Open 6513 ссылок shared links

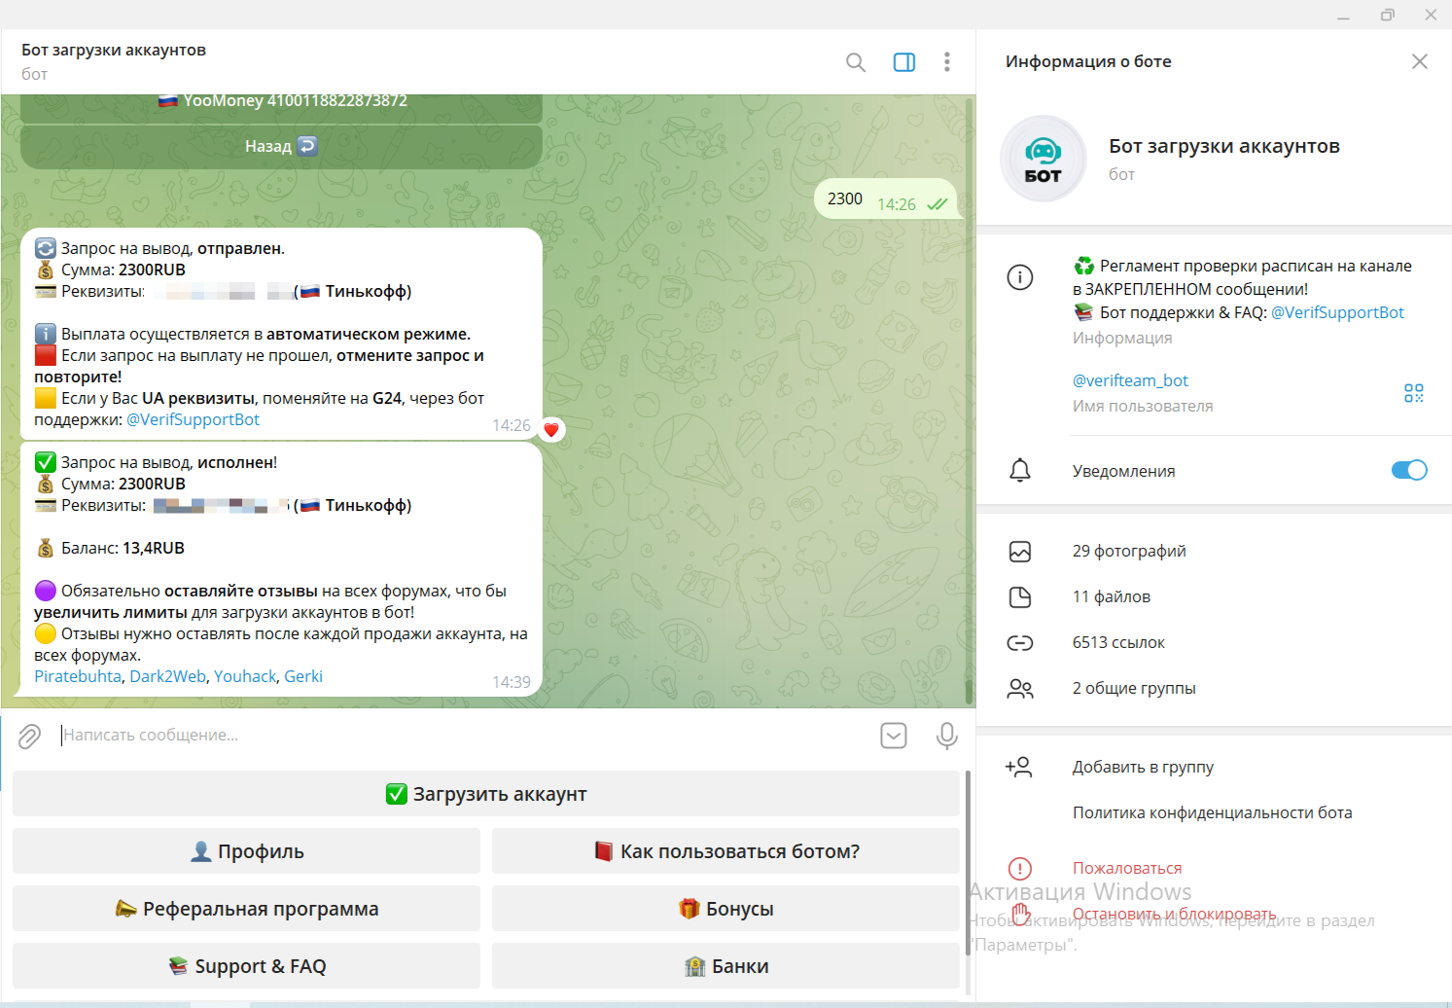(x=1117, y=642)
